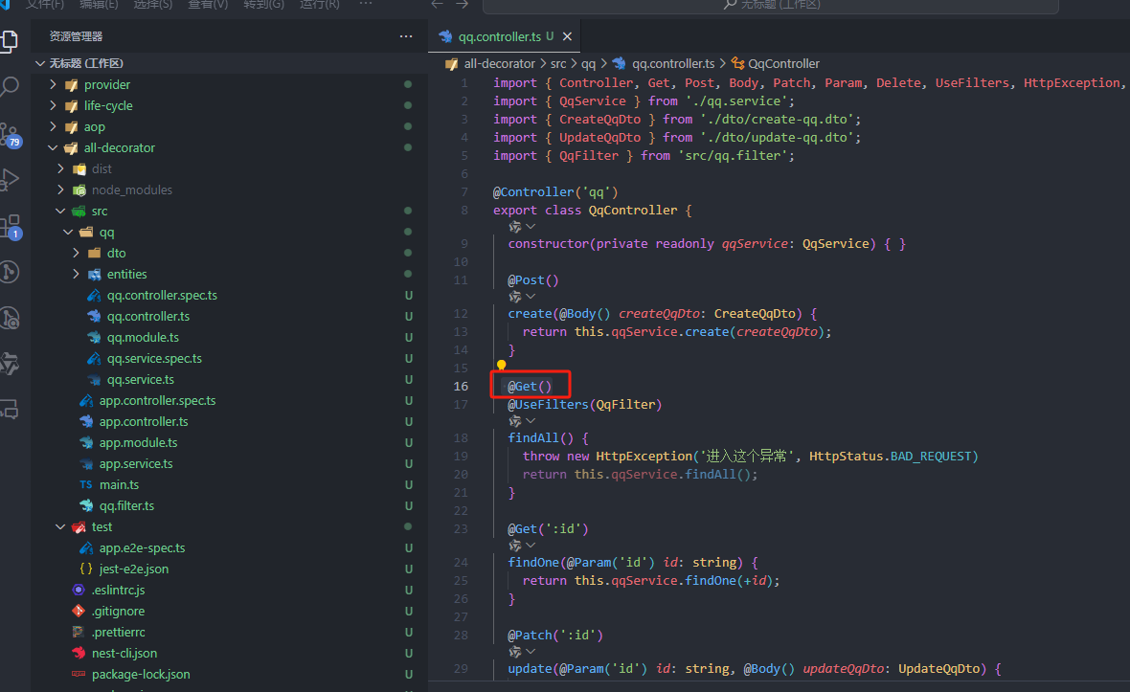
Task: Open the Go (转到) menu
Action: 263,5
